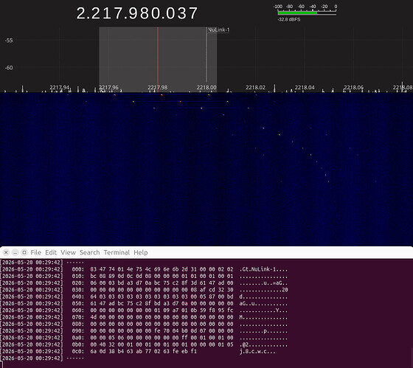
Task: Click the 2217.94 frequency axis label
Action: (x=60, y=88)
